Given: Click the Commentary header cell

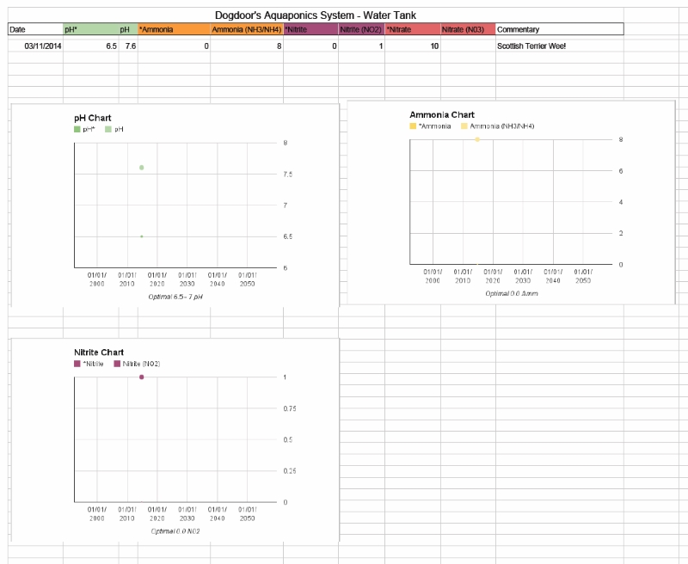Looking at the screenshot, I should pos(559,29).
